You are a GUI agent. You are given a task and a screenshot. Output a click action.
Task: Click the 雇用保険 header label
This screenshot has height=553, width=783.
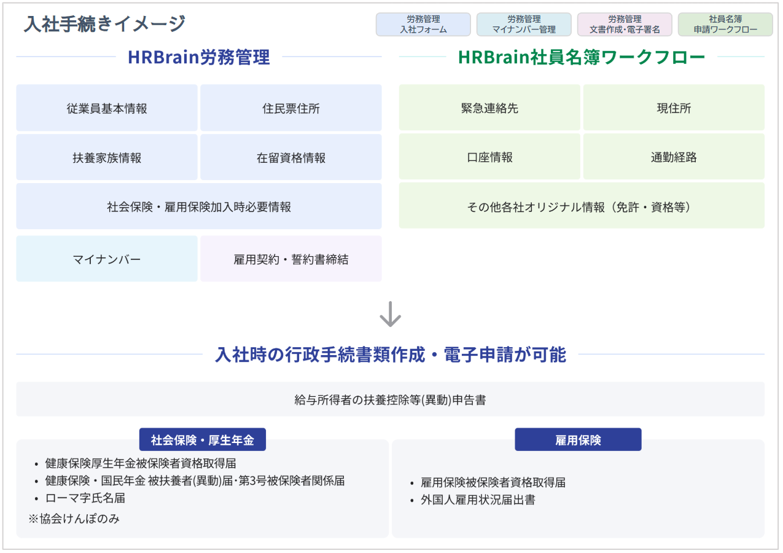tap(578, 439)
